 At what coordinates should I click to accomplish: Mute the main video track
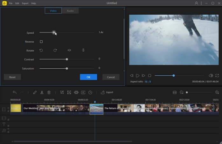click(x=8, y=108)
